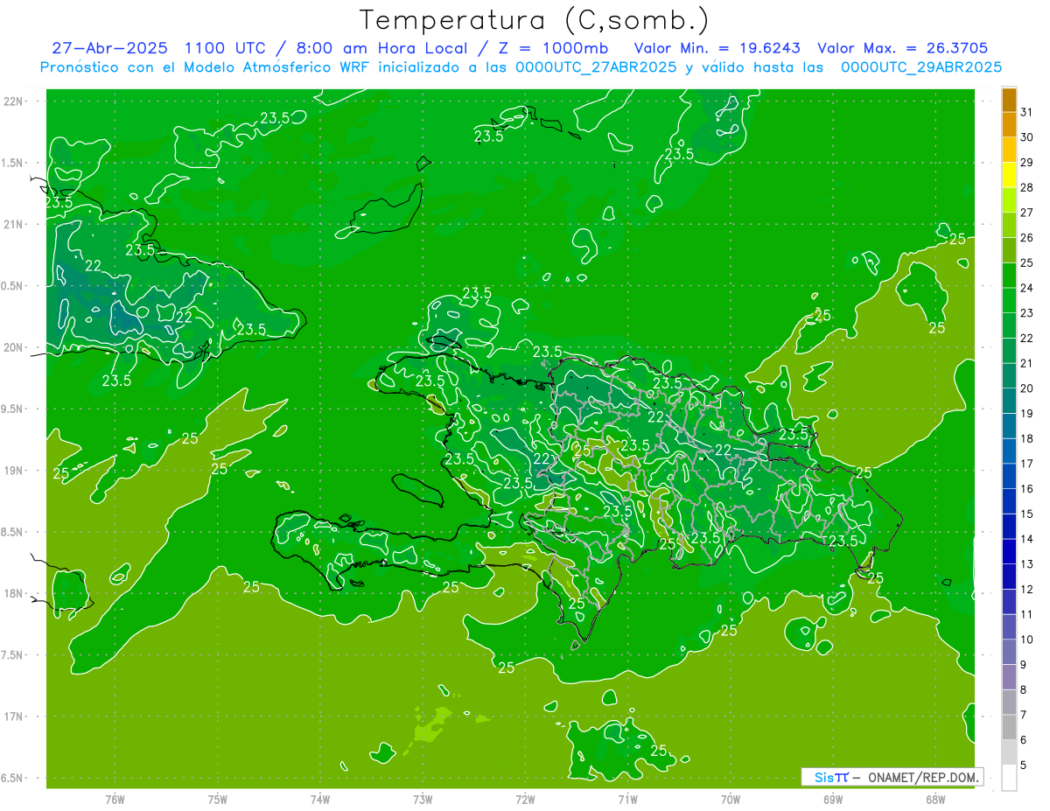Viewport: 1050px width, 811px height.
Task: Click the '20N' latitude axis label
Action: [x=14, y=347]
